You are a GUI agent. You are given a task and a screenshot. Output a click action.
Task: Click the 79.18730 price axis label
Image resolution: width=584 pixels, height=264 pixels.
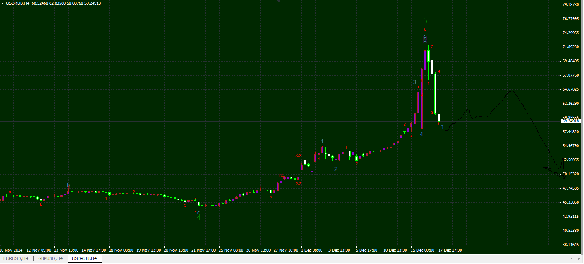click(x=571, y=4)
